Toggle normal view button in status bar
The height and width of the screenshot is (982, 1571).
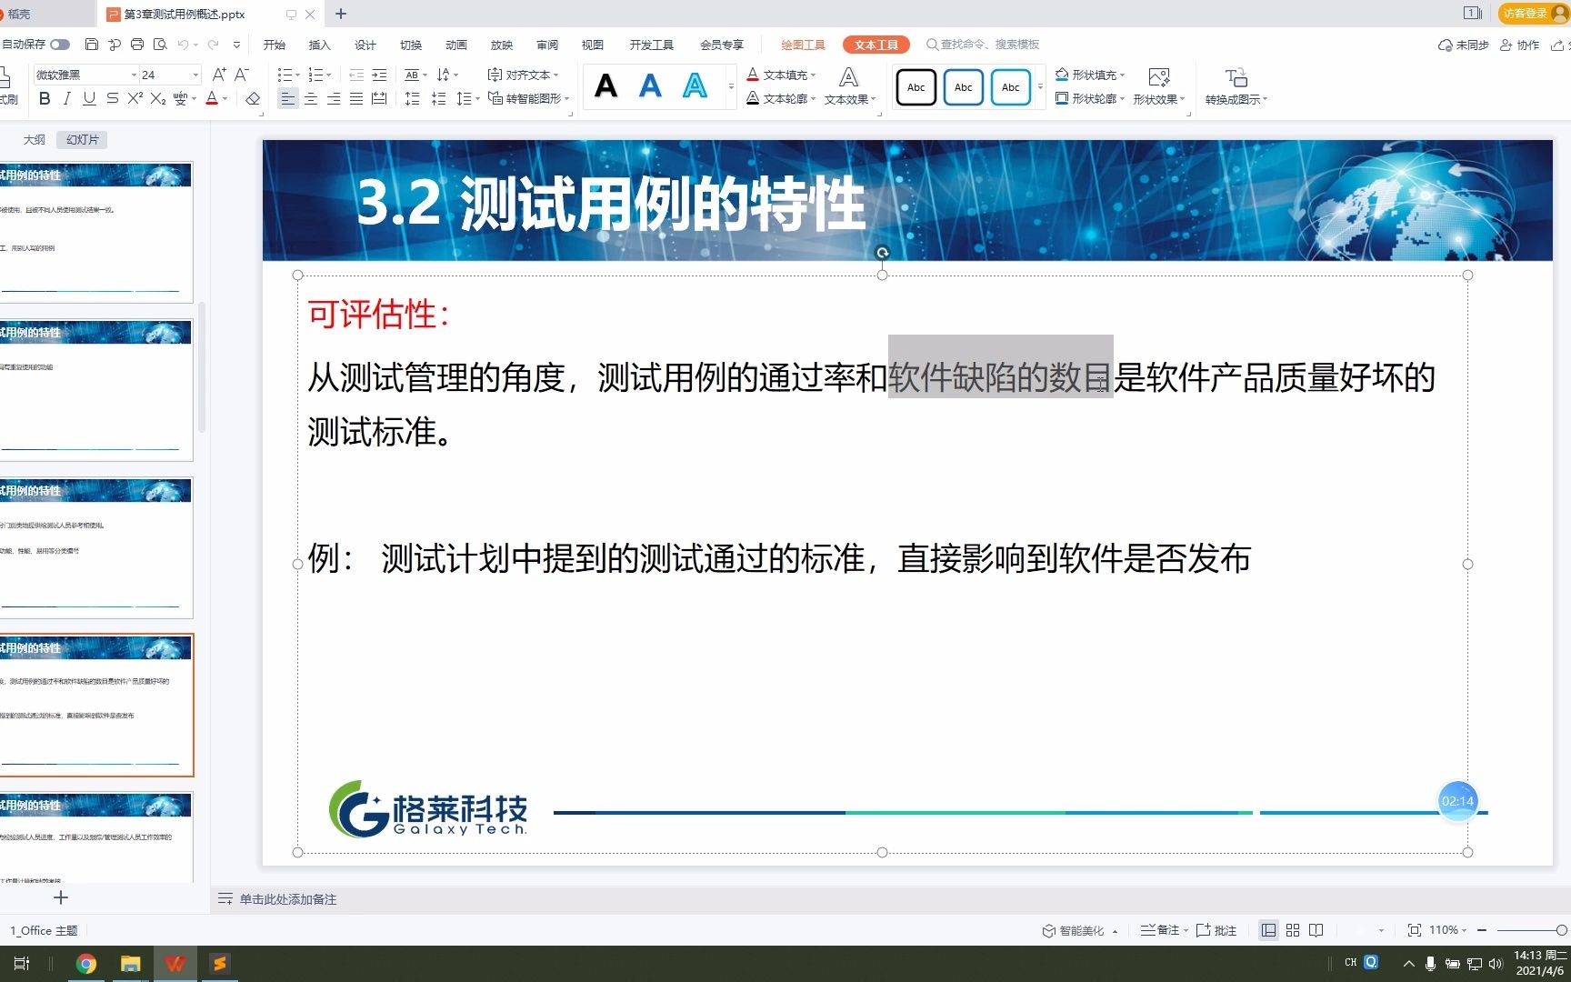point(1268,930)
